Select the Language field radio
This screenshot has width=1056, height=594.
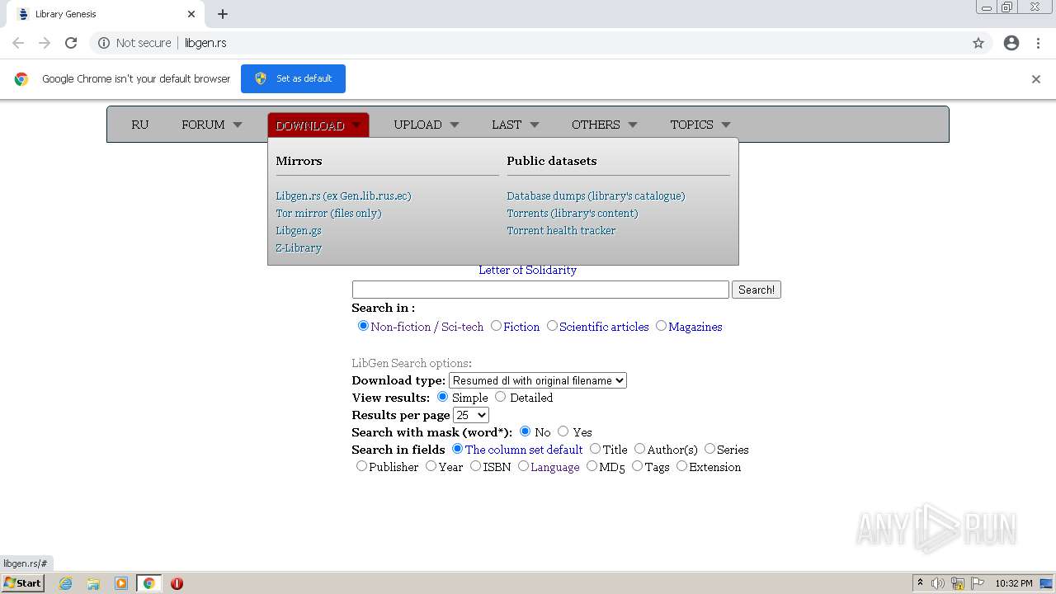(523, 466)
